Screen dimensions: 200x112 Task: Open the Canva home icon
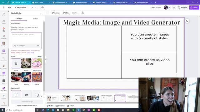pyautogui.click(x=8, y=2)
